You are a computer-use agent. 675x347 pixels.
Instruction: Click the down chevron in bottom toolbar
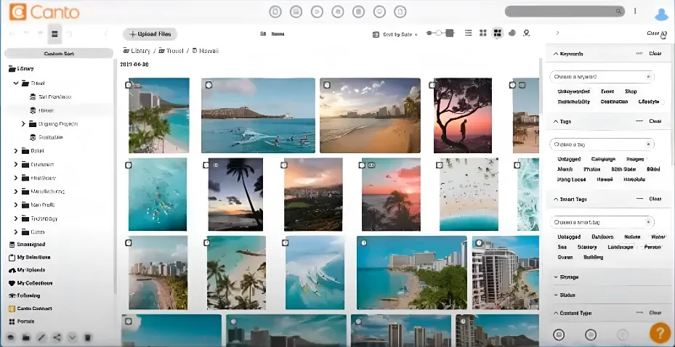pos(73,338)
